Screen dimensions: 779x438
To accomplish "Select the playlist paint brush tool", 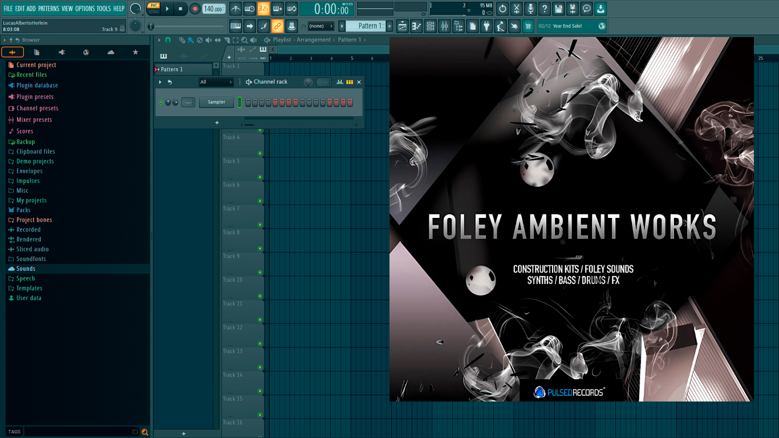I will (x=190, y=40).
